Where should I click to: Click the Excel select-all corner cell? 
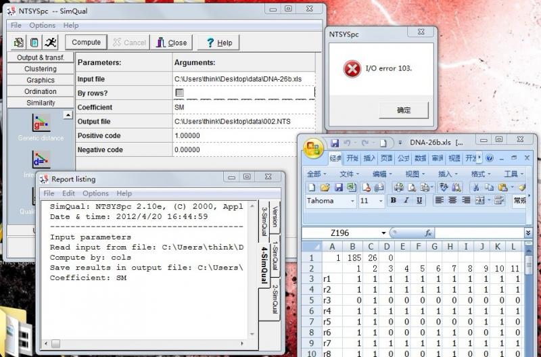click(312, 247)
